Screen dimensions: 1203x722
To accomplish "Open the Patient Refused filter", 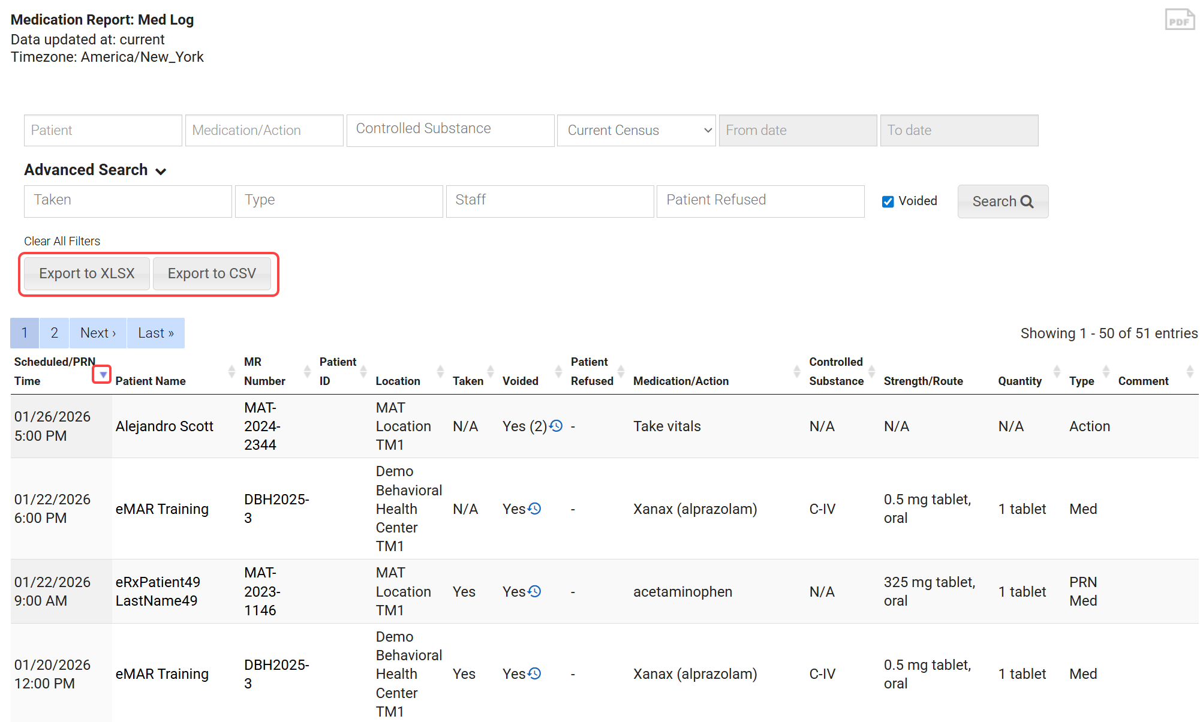I will click(760, 201).
